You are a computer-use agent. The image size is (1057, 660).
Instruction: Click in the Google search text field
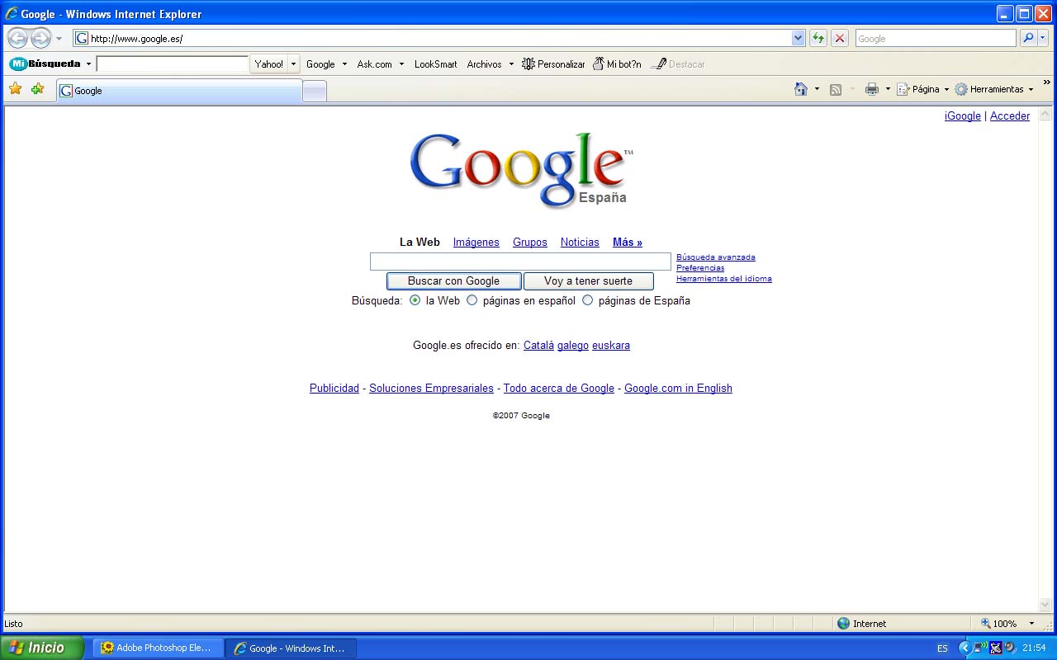pyautogui.click(x=520, y=262)
